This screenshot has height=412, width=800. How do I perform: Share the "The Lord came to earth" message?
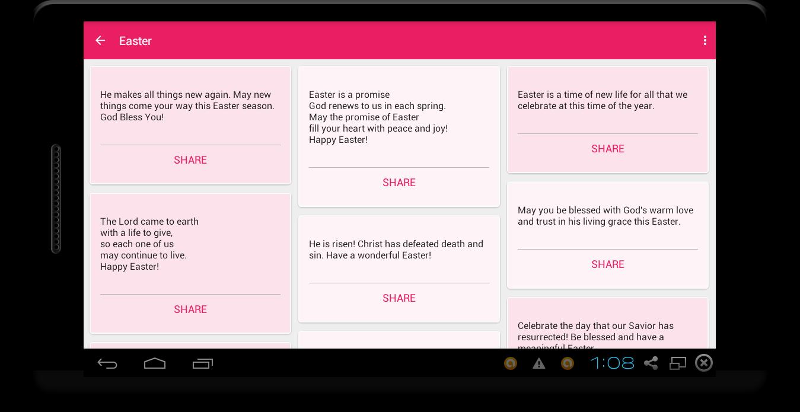pyautogui.click(x=190, y=309)
